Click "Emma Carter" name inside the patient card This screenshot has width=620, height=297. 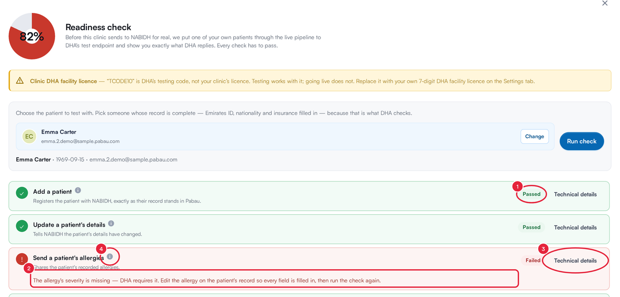(x=59, y=132)
